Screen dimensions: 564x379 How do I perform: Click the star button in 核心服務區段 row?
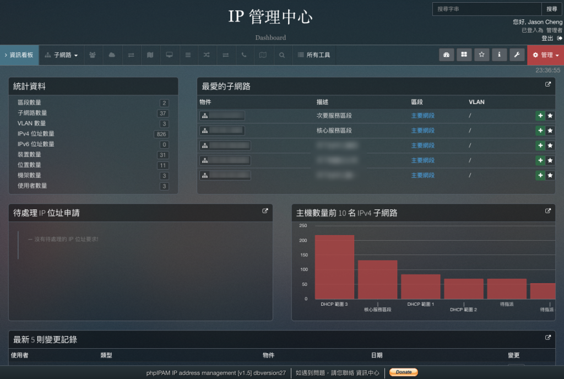(x=550, y=131)
